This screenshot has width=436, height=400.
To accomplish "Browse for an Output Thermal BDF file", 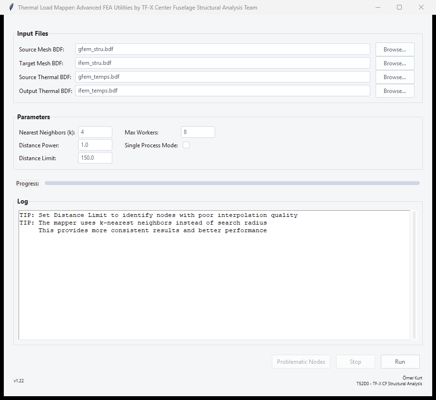I will [x=395, y=91].
